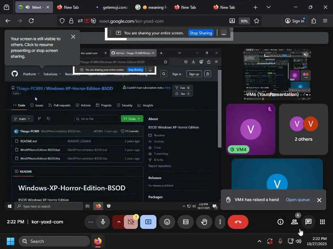Screen dimensions: 333x249
Task: Show hidden system tray icons
Action: point(260,241)
